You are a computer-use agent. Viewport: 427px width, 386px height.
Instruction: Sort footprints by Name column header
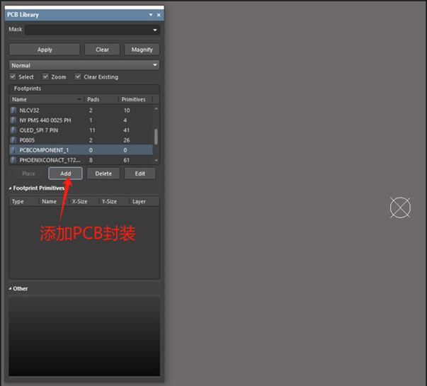(42, 100)
